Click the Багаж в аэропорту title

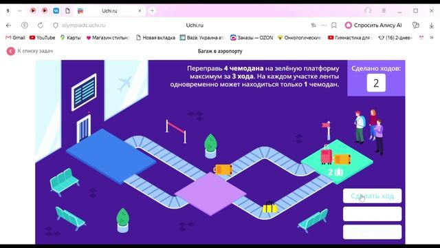click(220, 51)
